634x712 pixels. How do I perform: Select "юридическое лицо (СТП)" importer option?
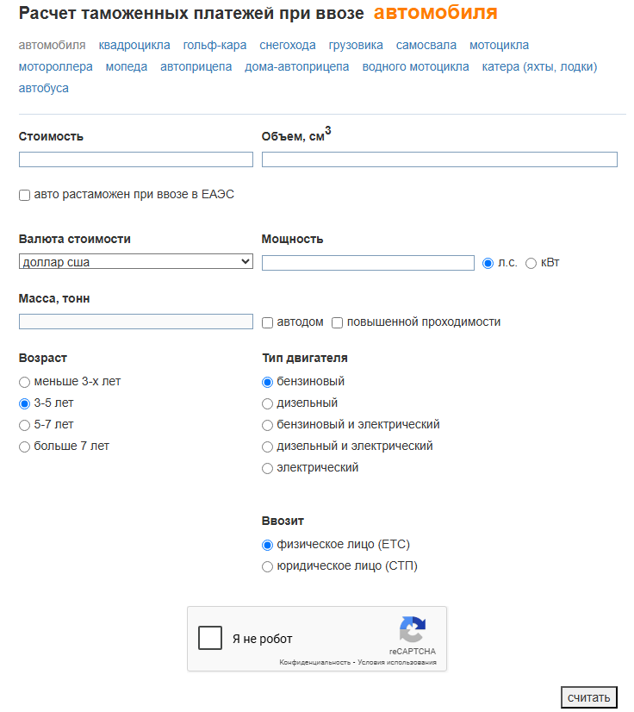tap(268, 567)
